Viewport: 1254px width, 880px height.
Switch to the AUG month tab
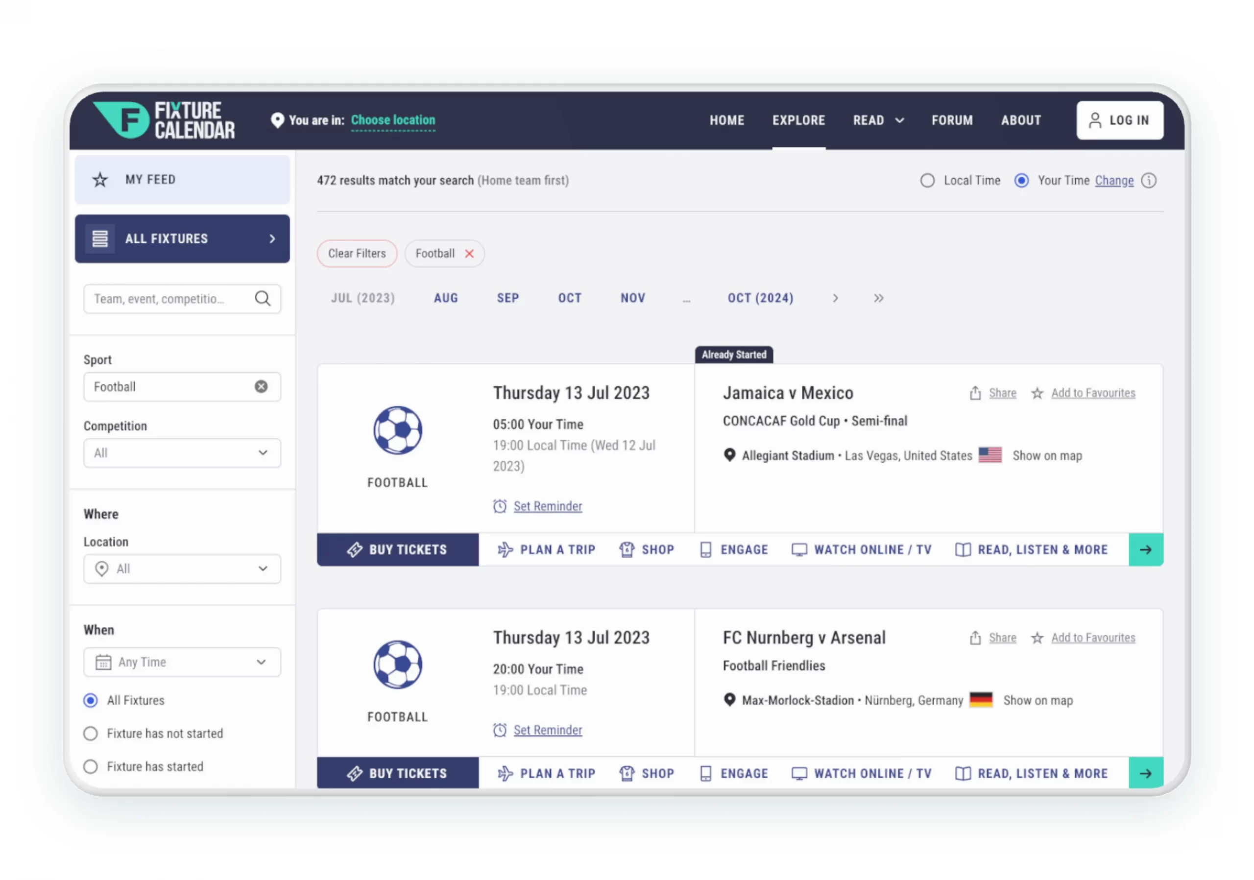click(446, 298)
